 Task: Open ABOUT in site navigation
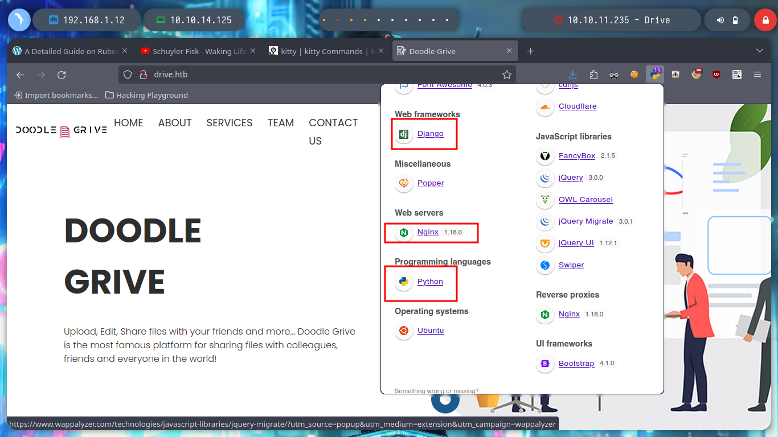(x=175, y=123)
